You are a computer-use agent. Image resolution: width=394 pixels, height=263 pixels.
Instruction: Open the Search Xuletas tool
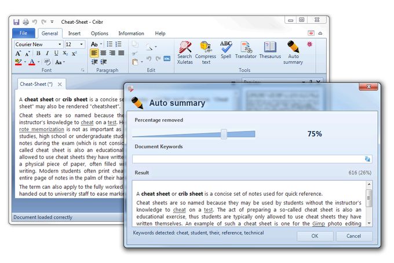point(185,53)
